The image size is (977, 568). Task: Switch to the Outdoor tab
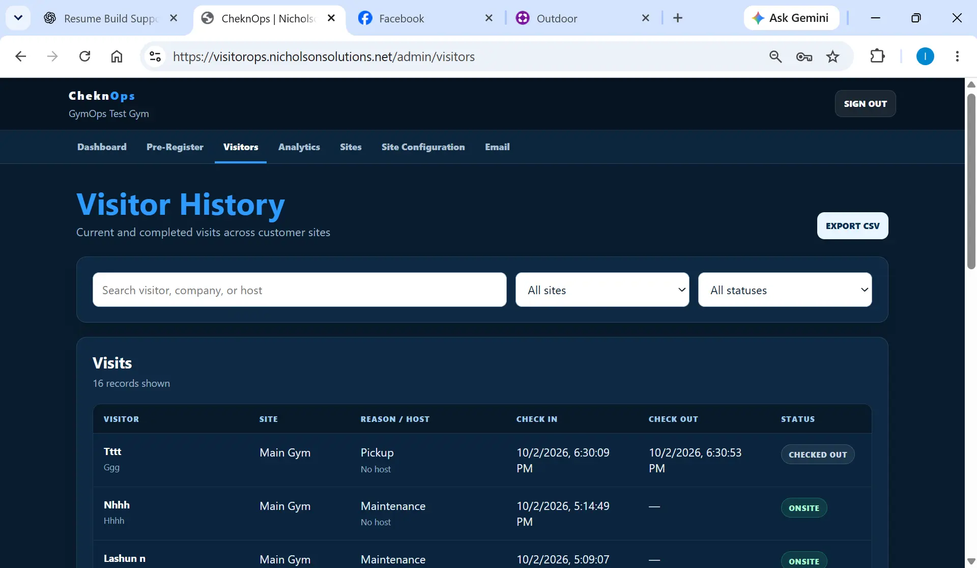583,18
